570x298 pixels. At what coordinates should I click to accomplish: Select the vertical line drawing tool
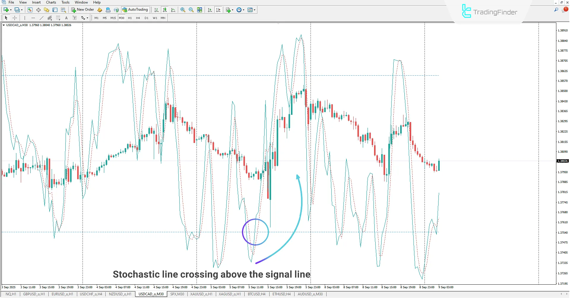click(25, 18)
